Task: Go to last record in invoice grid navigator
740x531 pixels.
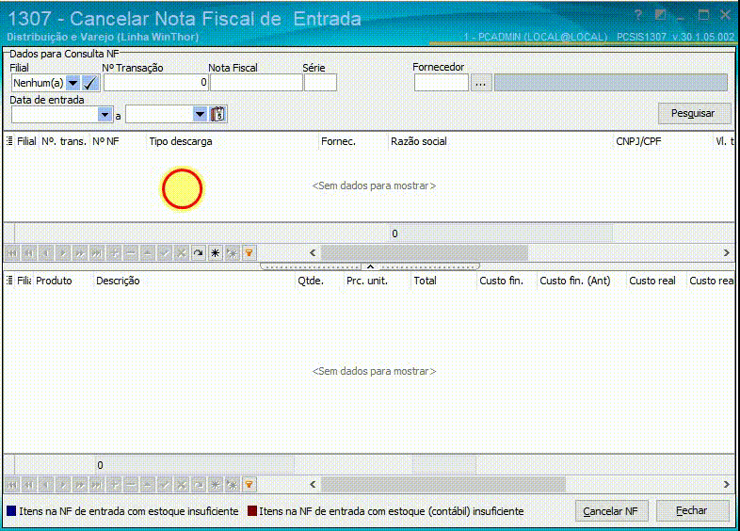Action: 97,253
